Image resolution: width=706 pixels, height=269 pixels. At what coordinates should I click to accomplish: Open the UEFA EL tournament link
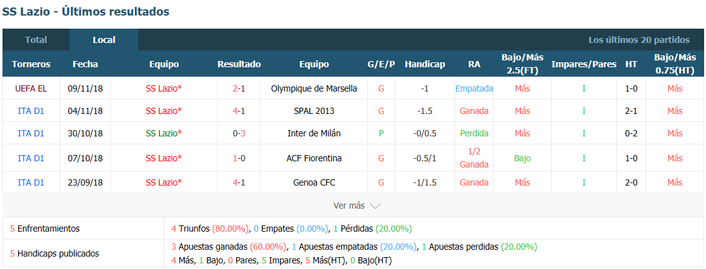[31, 89]
